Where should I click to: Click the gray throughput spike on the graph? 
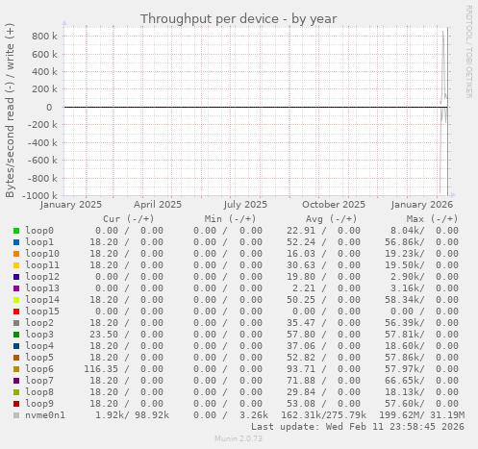(443, 69)
